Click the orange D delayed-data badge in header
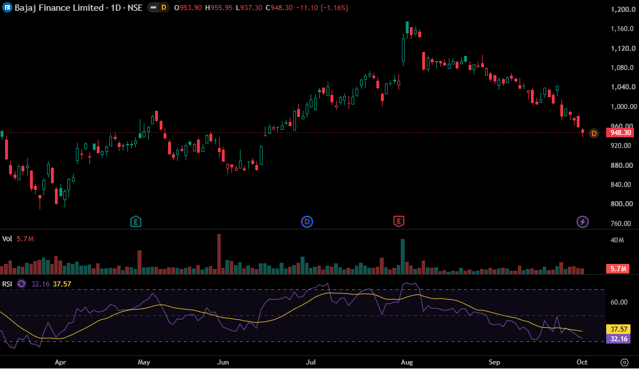 tap(164, 8)
